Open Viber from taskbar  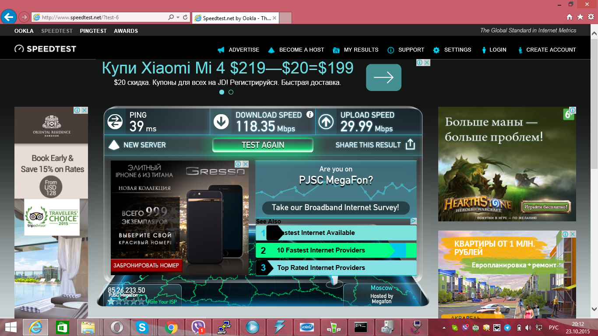pyautogui.click(x=198, y=327)
